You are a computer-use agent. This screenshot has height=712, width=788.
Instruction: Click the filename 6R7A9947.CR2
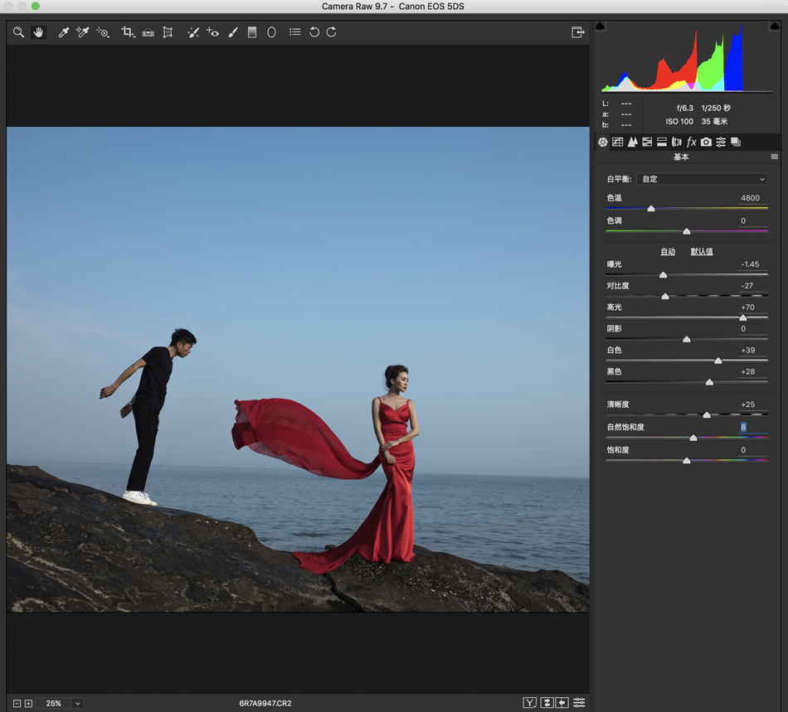pyautogui.click(x=265, y=704)
